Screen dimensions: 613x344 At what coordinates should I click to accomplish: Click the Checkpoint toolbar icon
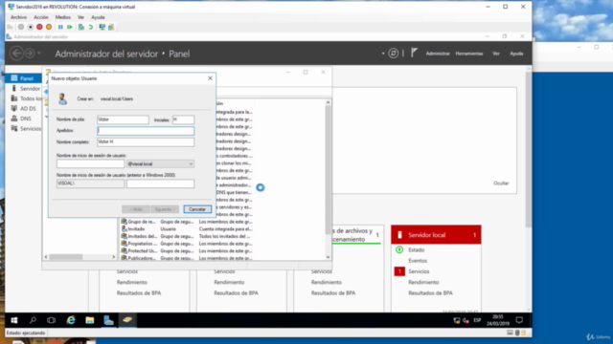pyautogui.click(x=81, y=27)
